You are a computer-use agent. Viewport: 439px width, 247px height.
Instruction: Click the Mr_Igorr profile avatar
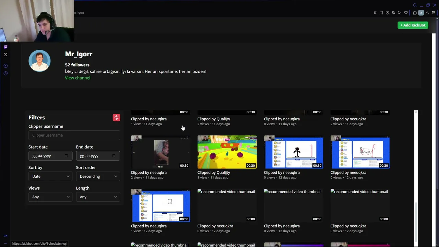tap(39, 61)
